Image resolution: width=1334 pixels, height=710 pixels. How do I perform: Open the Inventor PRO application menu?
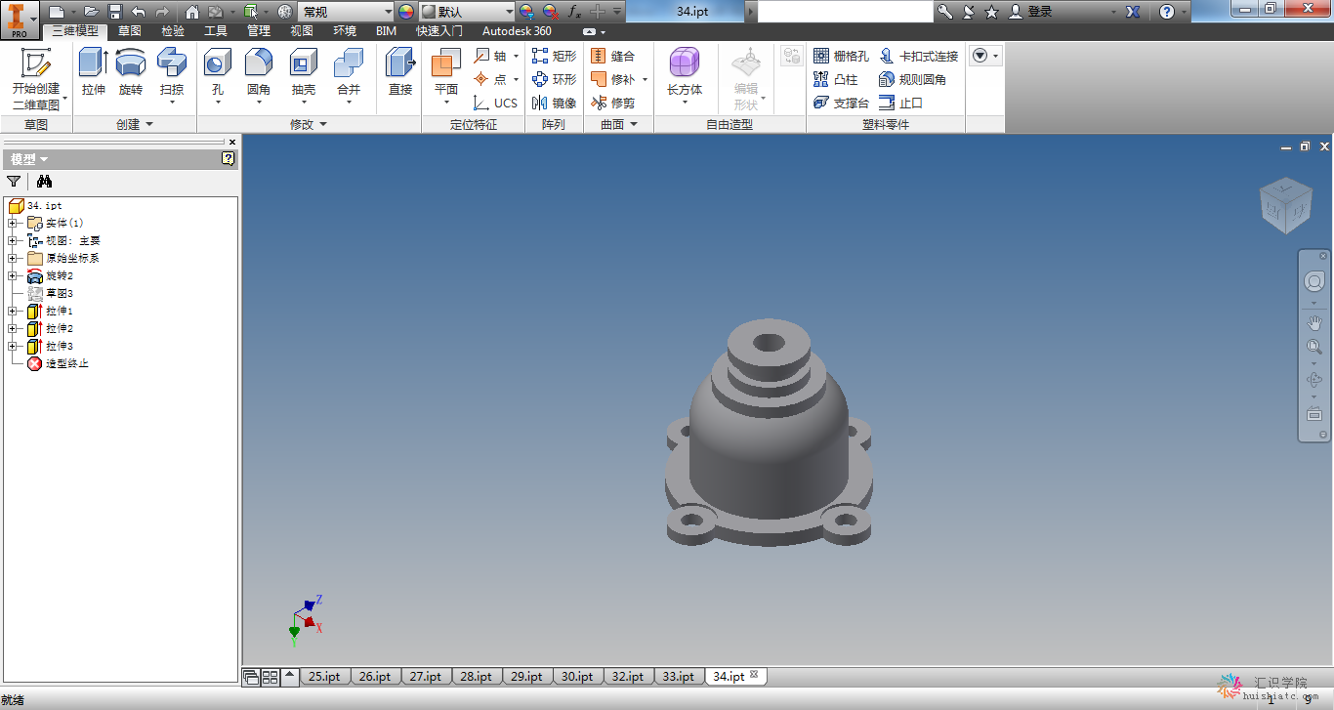(20, 19)
